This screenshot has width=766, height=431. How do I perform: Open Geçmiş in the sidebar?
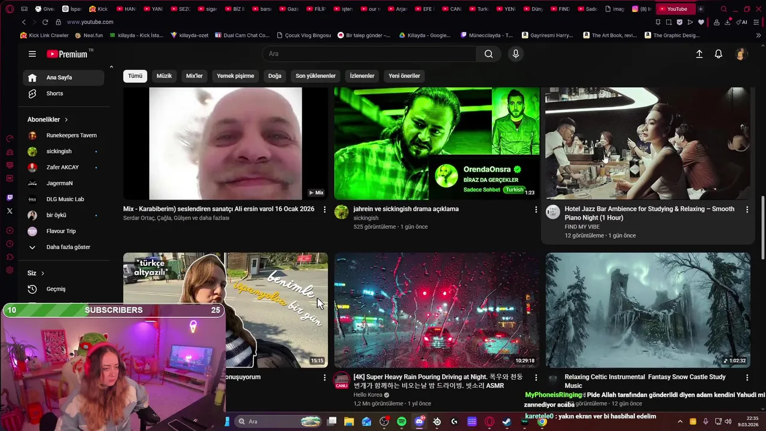coord(63,289)
